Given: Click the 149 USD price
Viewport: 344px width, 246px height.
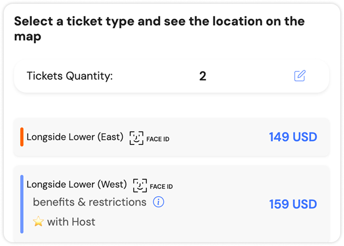Looking at the screenshot, I should click(293, 137).
